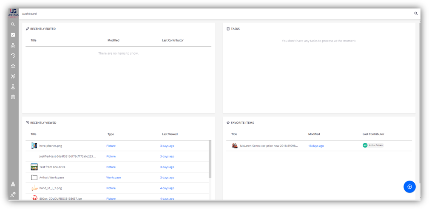Image resolution: width=429 pixels, height=209 pixels.
Task: Open the McLaren-Senna favorite item
Action: pos(269,145)
